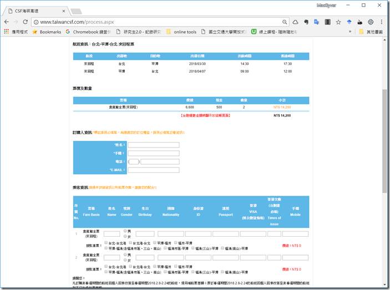The height and width of the screenshot is (290, 390).
Task: Check 平潭-福州 shuttle for passenger 2
Action: coord(154,266)
